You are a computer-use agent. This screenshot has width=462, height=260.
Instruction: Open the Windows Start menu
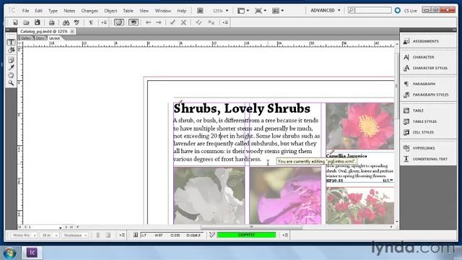pyautogui.click(x=10, y=253)
